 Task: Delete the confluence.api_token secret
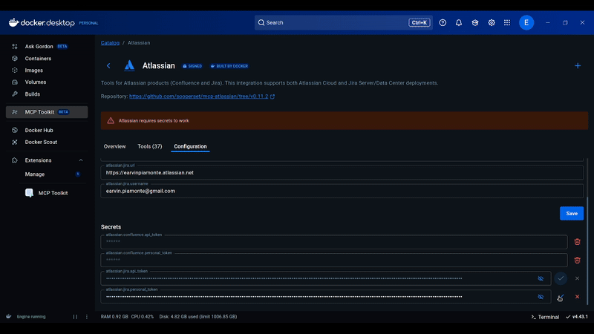pyautogui.click(x=578, y=242)
